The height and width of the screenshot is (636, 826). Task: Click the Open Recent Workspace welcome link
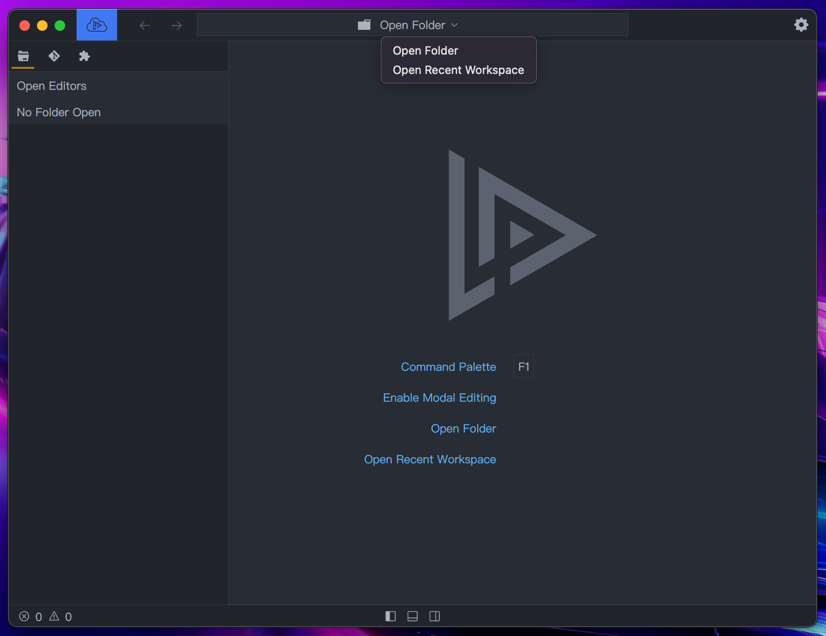tap(430, 459)
